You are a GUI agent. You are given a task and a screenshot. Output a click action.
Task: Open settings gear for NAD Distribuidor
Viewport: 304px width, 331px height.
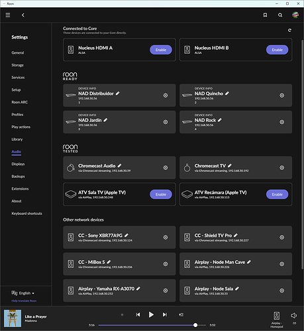[166, 96]
